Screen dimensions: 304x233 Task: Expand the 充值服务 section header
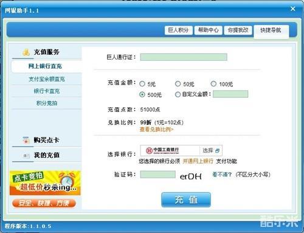[47, 52]
